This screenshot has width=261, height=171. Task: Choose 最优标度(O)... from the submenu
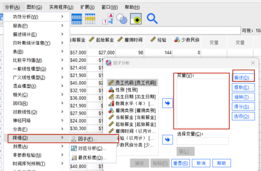pyautogui.click(x=93, y=157)
